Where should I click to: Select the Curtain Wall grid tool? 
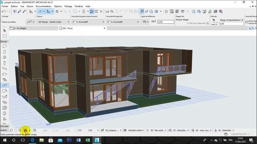(x=4, y=108)
